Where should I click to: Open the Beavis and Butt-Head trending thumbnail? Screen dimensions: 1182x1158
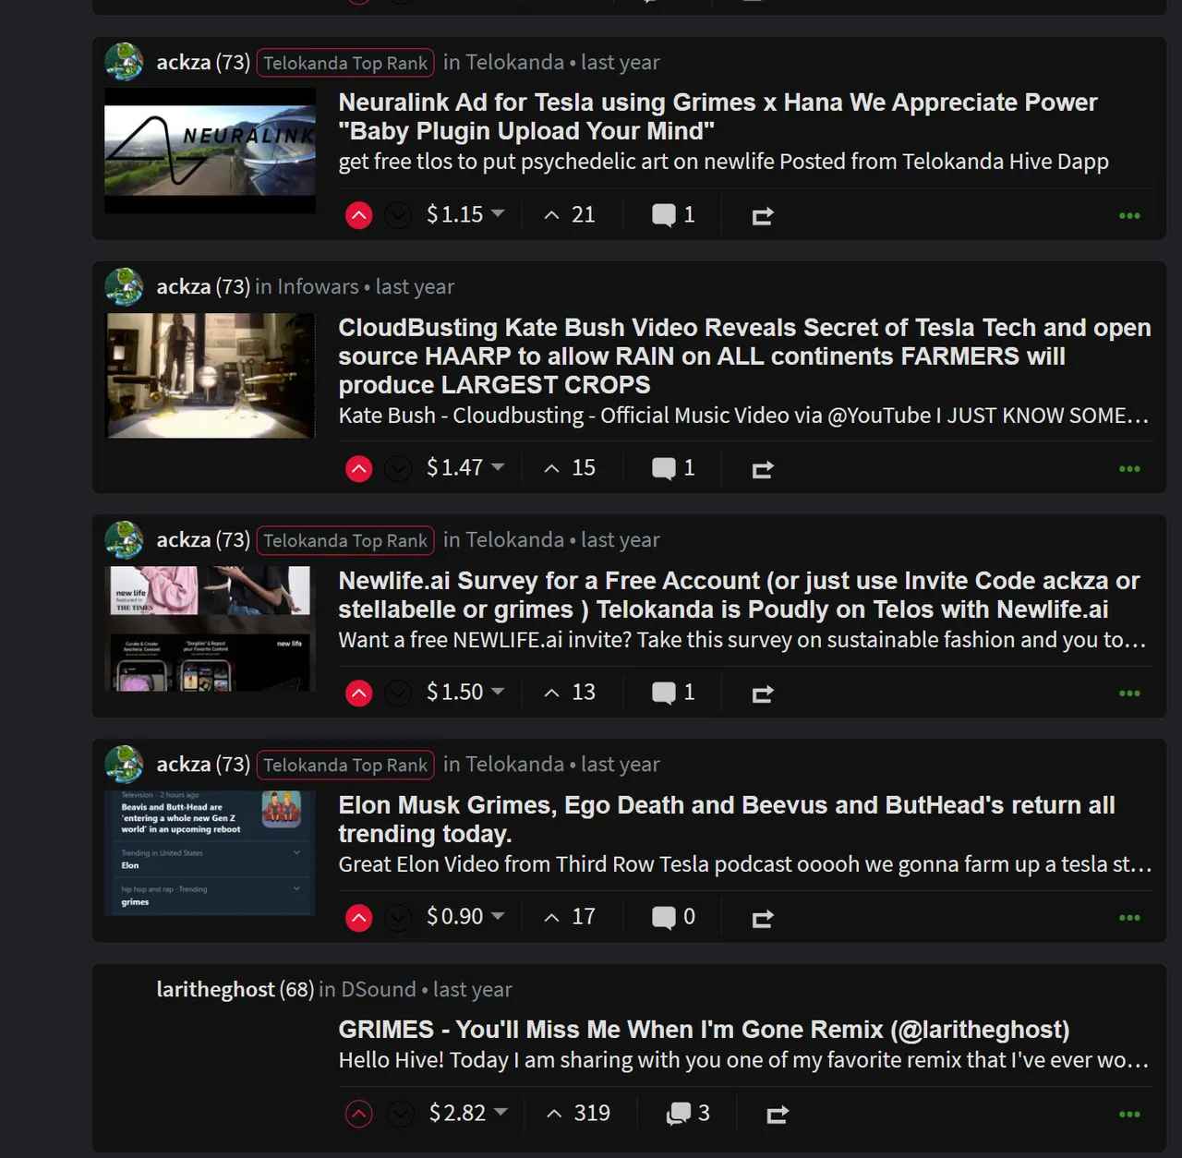click(210, 853)
